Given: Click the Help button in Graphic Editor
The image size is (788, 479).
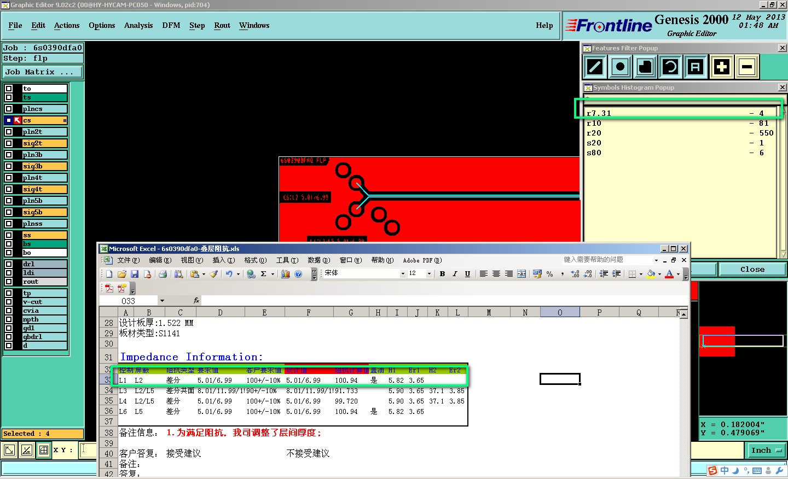Looking at the screenshot, I should coord(544,26).
